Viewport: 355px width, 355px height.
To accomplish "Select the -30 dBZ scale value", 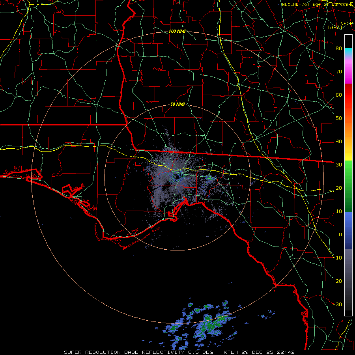I will click(x=338, y=304).
